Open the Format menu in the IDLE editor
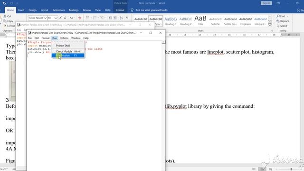 (46, 38)
